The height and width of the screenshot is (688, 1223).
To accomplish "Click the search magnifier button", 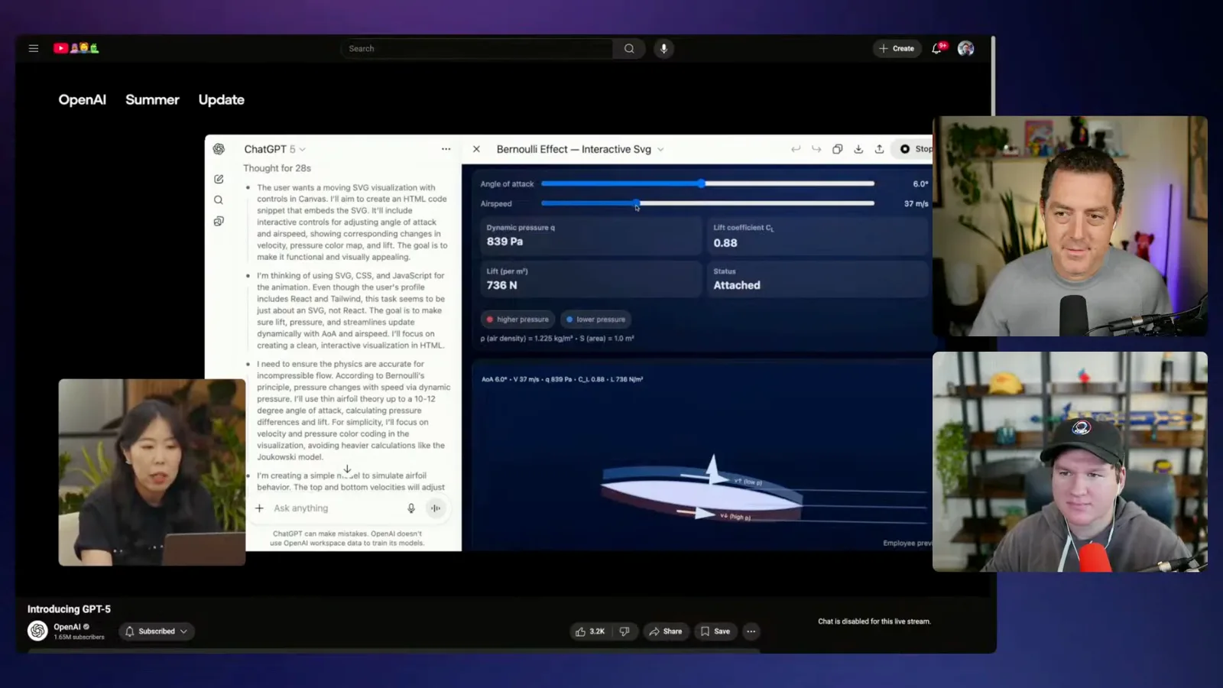I will [x=629, y=48].
